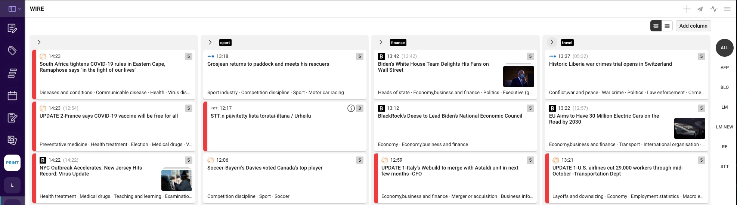This screenshot has height=205, width=737.
Task: Filter by STT source
Action: click(x=724, y=167)
